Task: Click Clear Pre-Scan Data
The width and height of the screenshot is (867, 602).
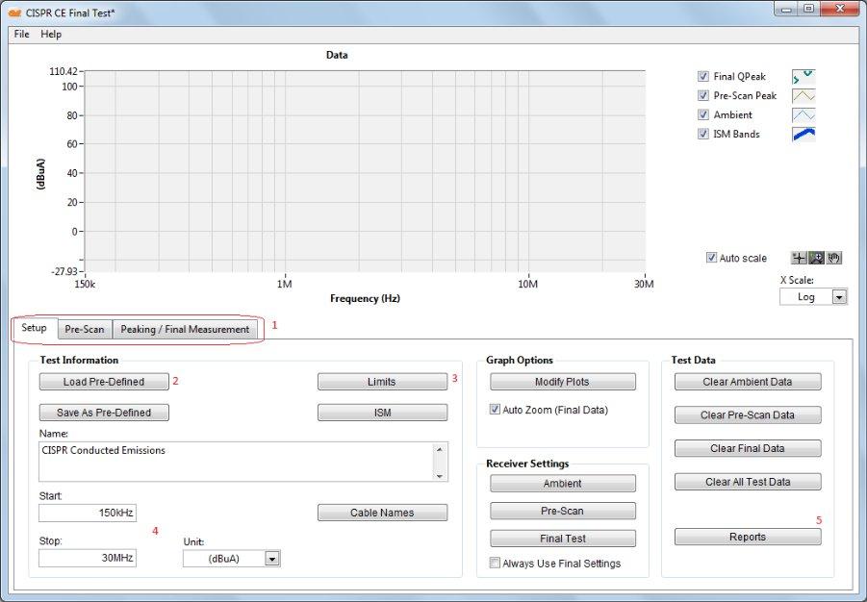Action: (748, 415)
